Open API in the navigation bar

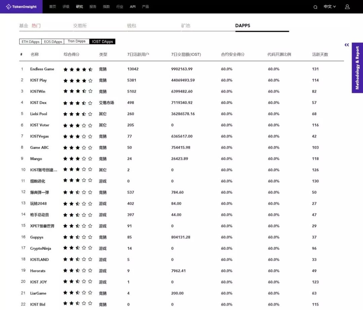click(x=133, y=6)
